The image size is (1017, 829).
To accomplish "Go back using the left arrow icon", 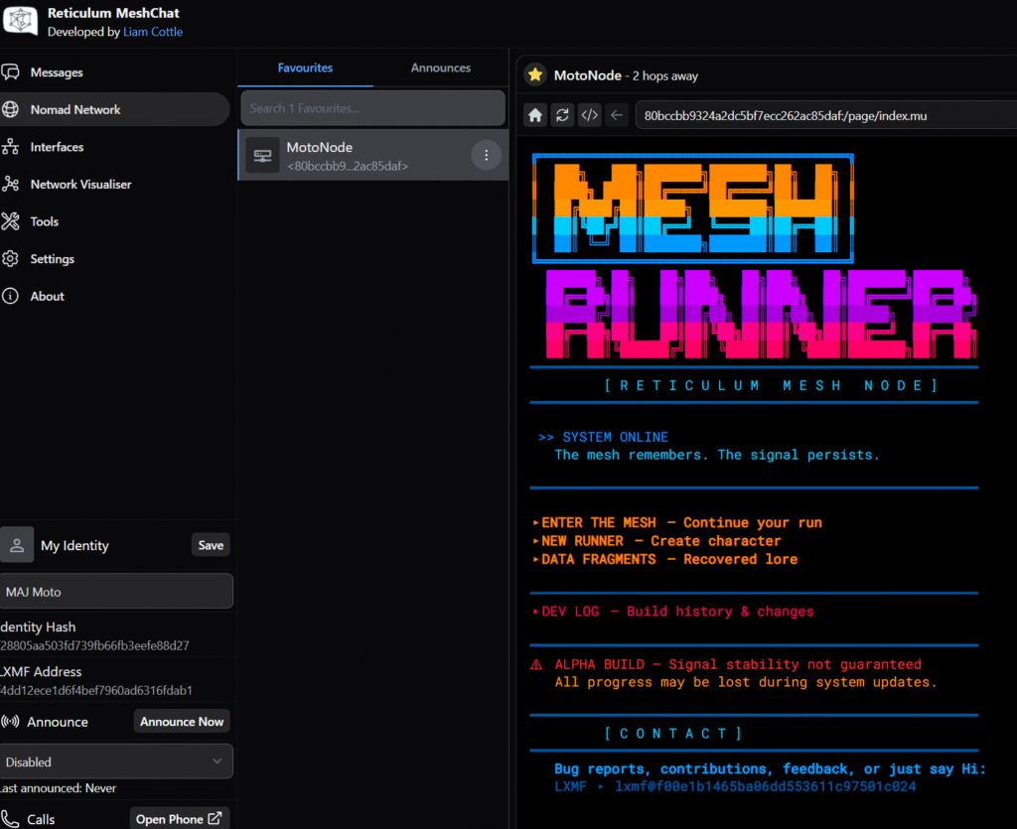I will pyautogui.click(x=617, y=115).
